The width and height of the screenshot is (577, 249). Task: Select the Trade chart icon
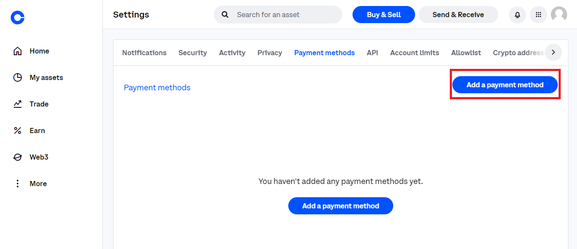(18, 104)
